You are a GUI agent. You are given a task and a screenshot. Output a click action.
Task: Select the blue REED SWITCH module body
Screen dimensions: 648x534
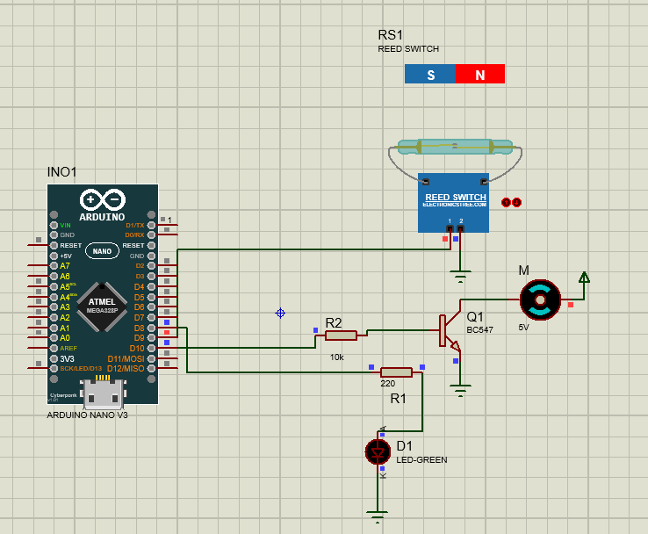(x=453, y=203)
